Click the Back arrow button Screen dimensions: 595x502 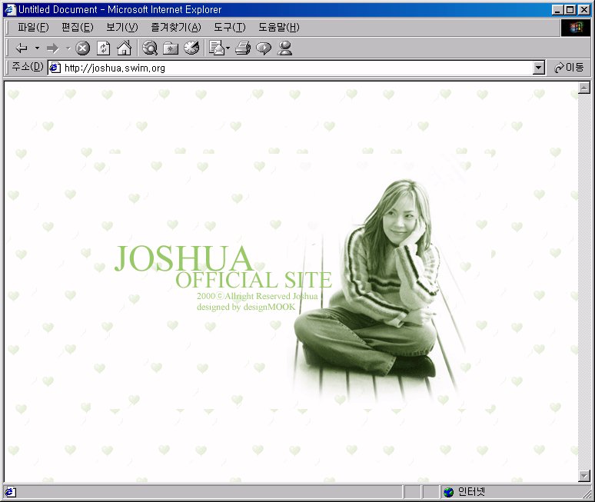click(22, 48)
